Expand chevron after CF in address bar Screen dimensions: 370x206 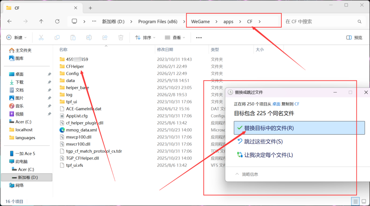[x=259, y=22]
